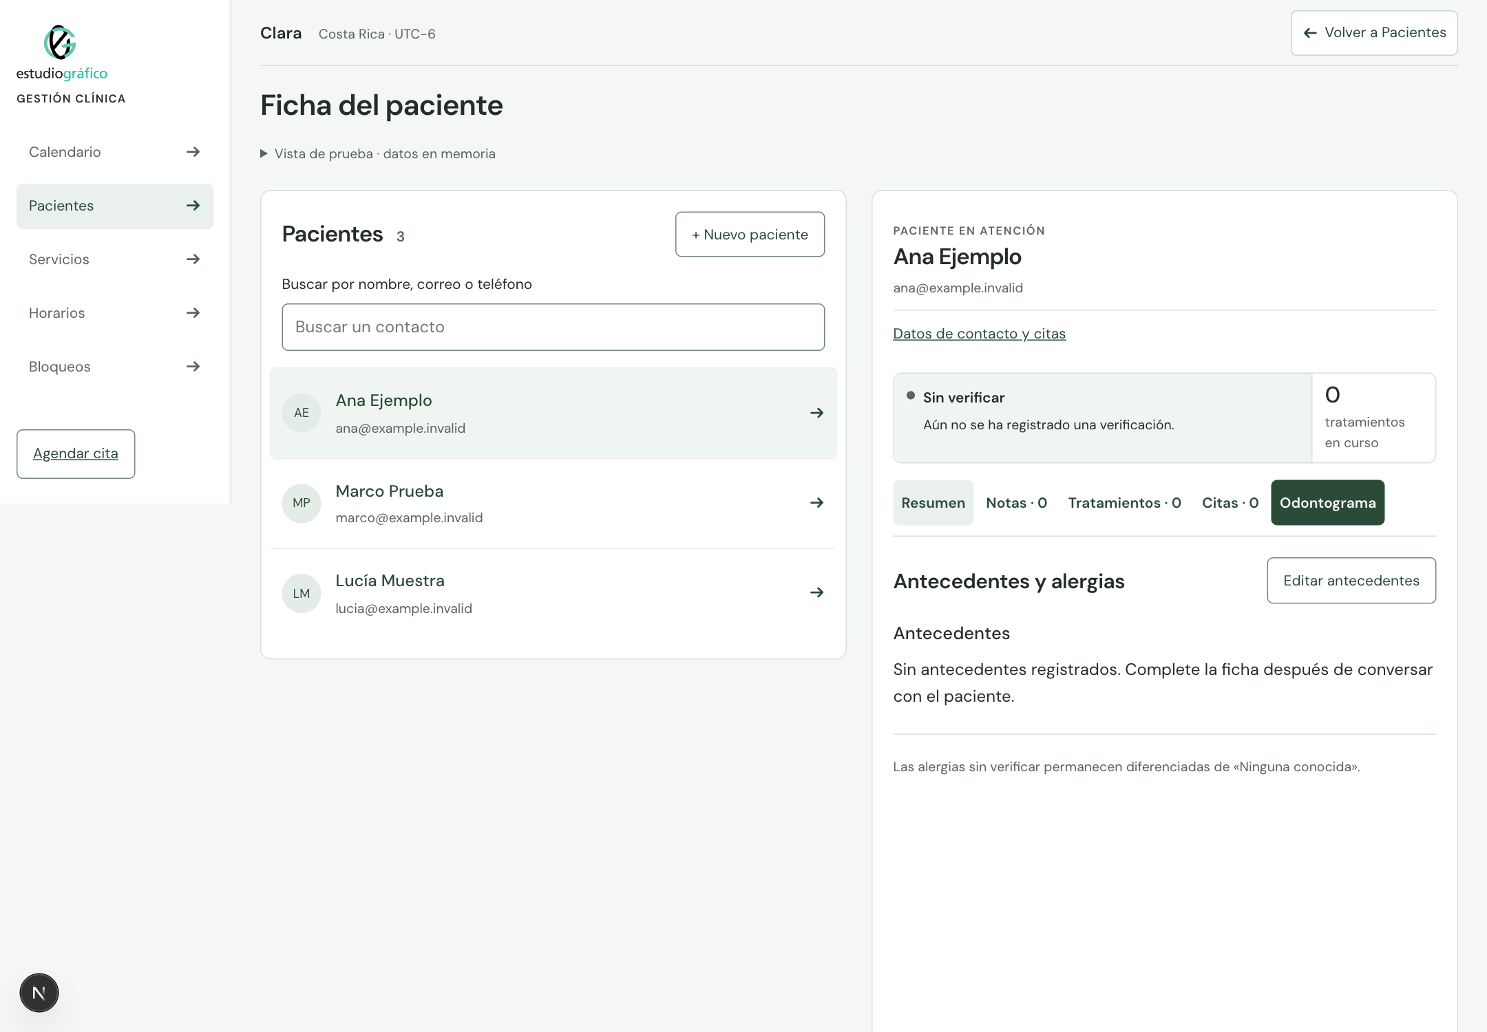Click the AE avatar of Ana Ejemplo

coord(302,413)
